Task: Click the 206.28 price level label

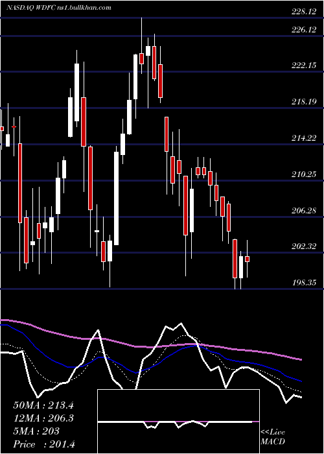Action: point(303,211)
